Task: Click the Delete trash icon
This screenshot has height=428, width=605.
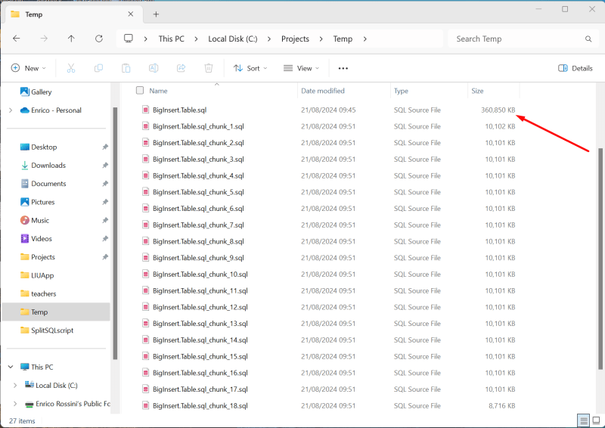Action: 209,68
